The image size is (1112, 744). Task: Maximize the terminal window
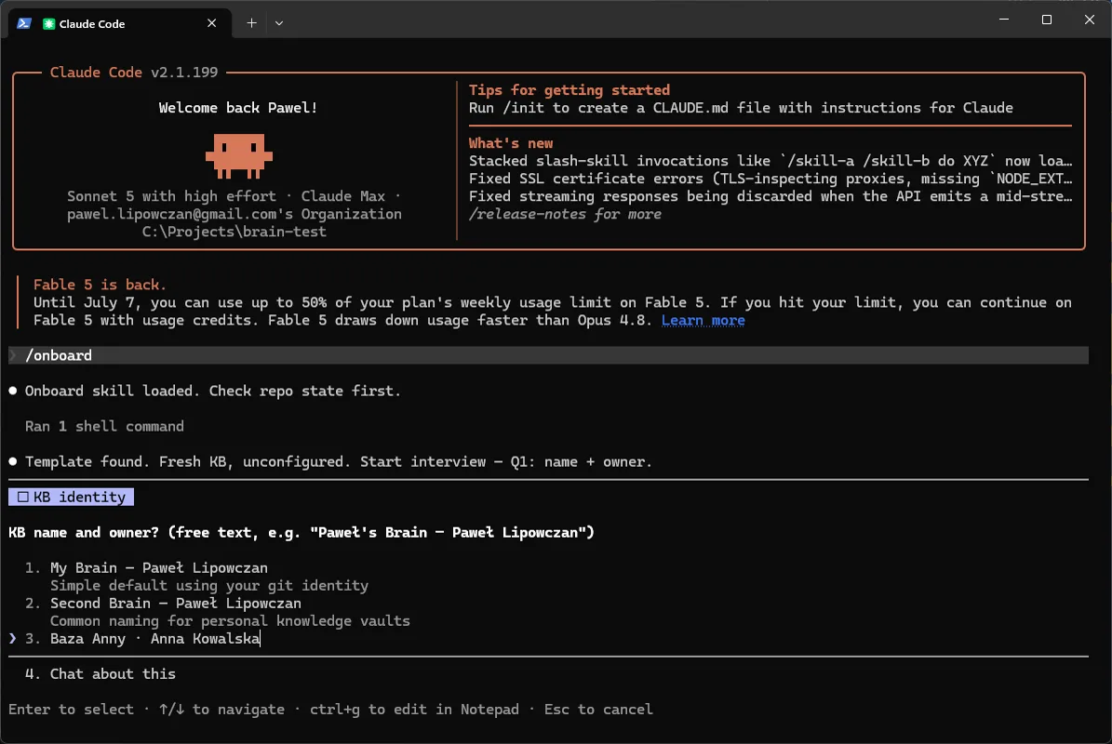[x=1046, y=20]
